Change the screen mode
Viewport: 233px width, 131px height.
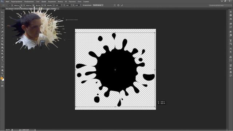click(x=2, y=86)
